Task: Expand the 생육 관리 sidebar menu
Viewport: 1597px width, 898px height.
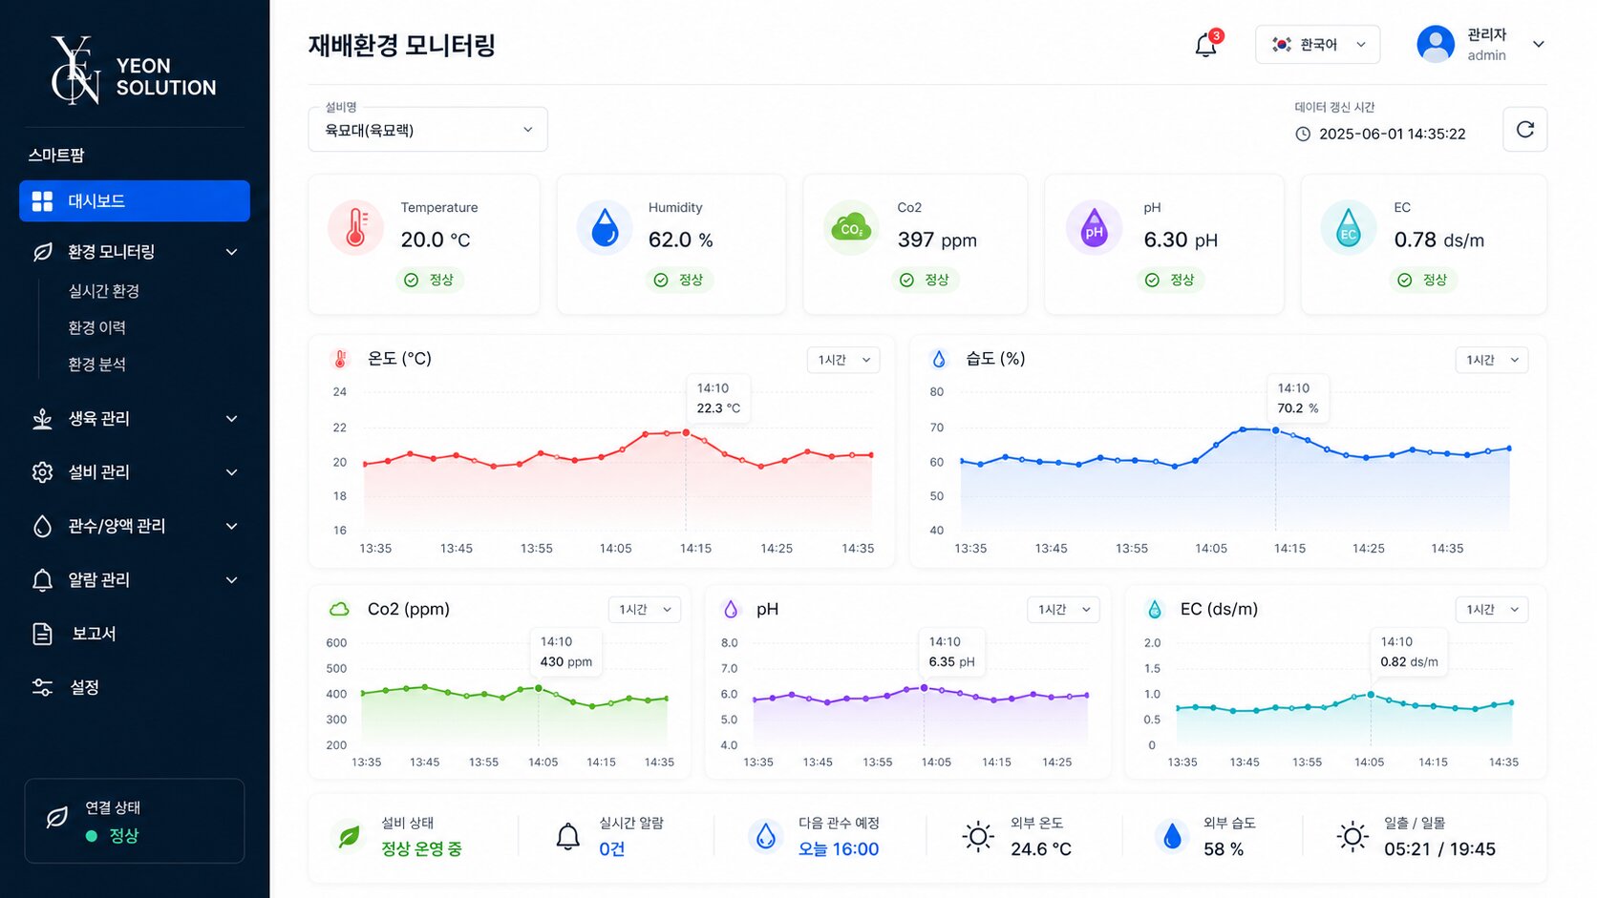Action: point(135,419)
